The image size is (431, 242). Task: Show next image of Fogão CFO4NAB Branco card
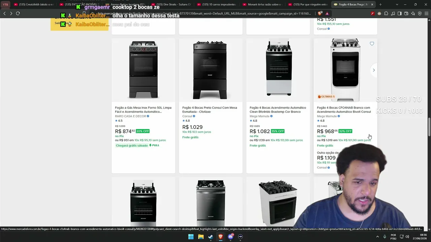373,70
